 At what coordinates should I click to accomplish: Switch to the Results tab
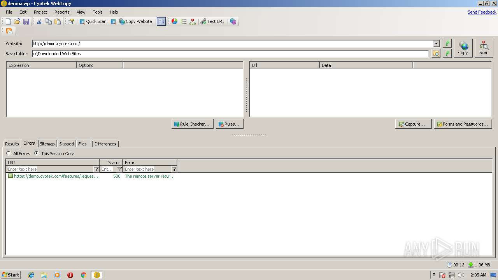[12, 144]
